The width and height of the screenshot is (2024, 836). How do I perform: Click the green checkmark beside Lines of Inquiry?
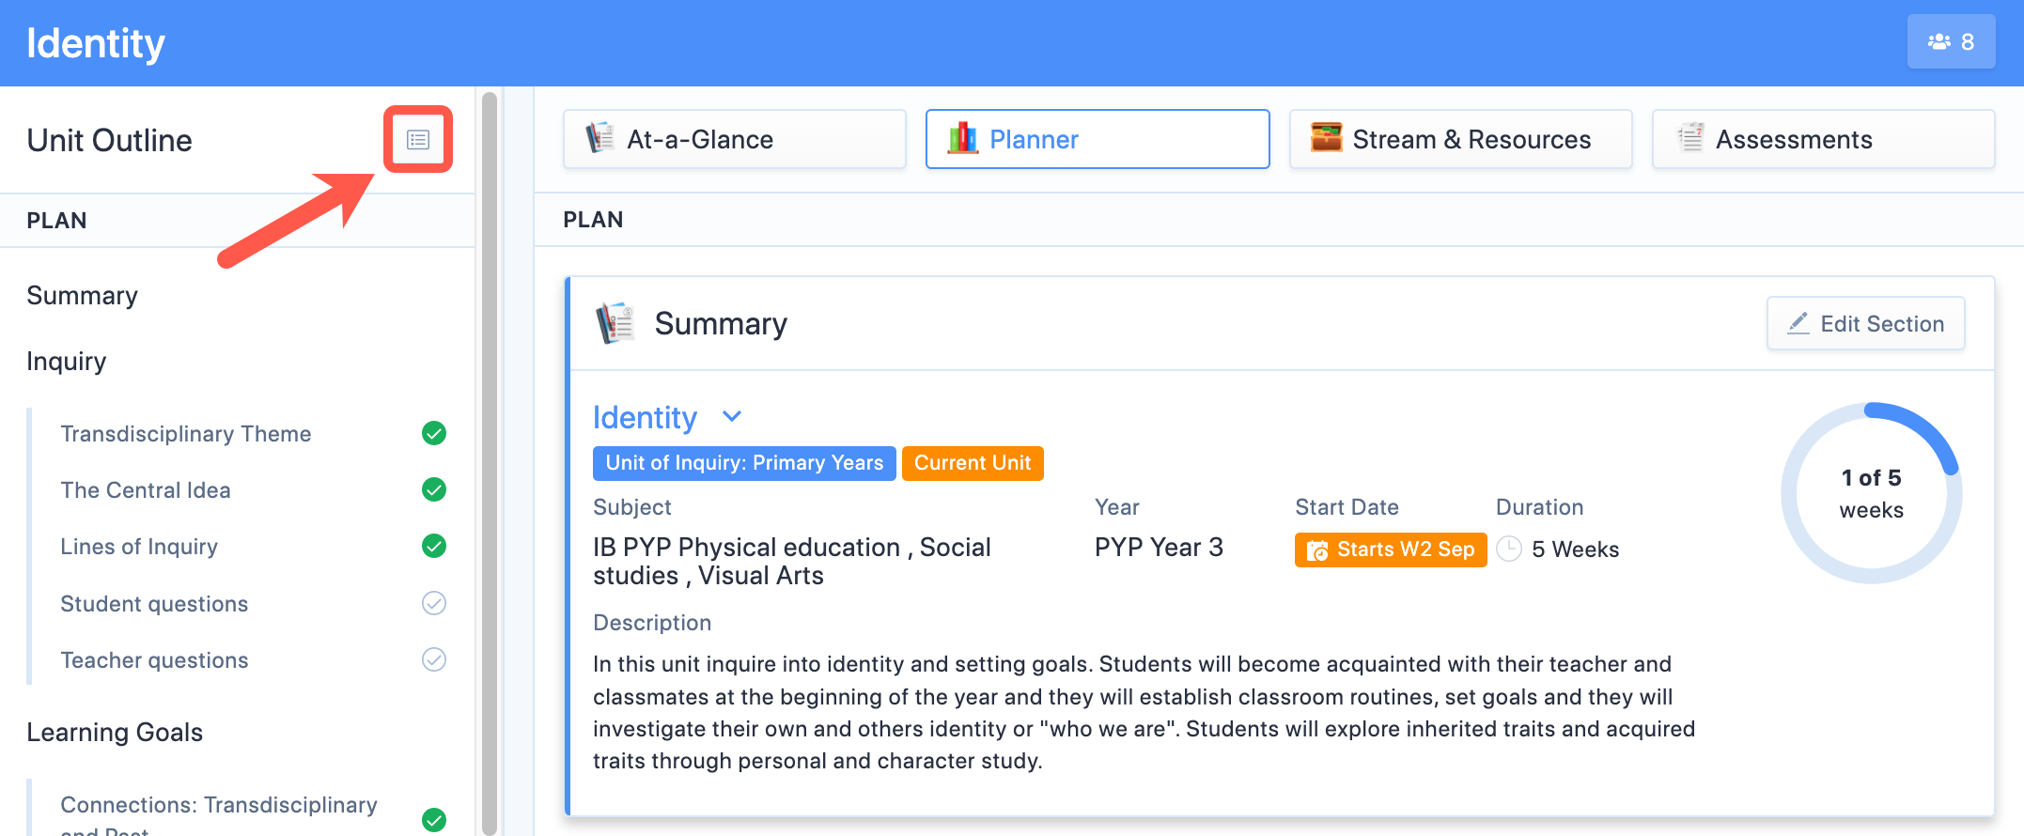point(433,546)
